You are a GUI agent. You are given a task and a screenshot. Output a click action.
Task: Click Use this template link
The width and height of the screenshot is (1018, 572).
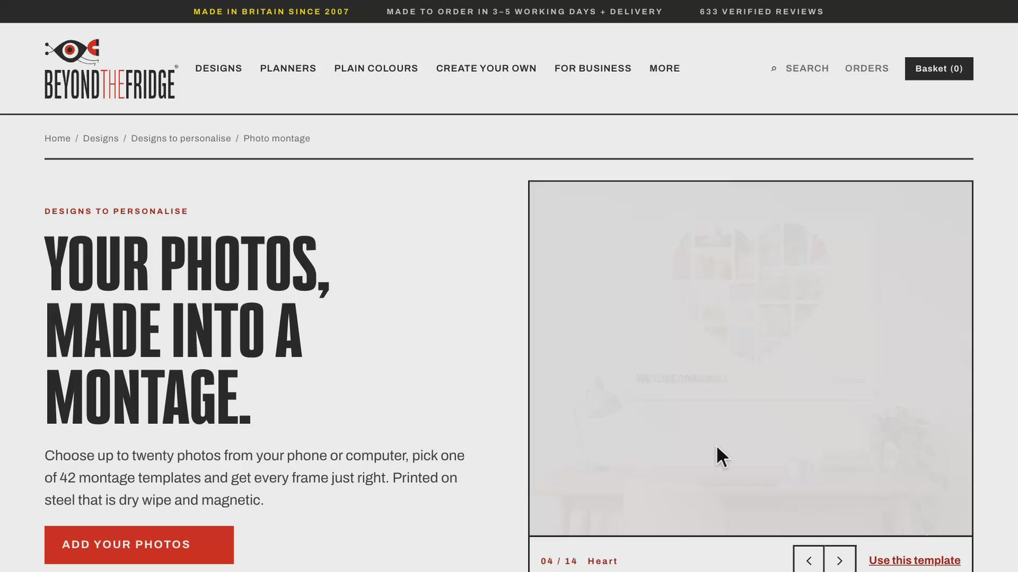click(x=914, y=561)
